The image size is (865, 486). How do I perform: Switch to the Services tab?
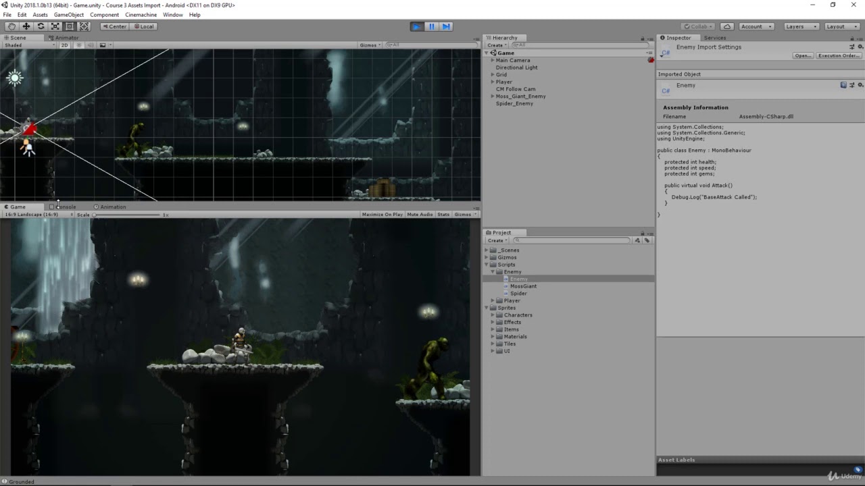pos(714,38)
